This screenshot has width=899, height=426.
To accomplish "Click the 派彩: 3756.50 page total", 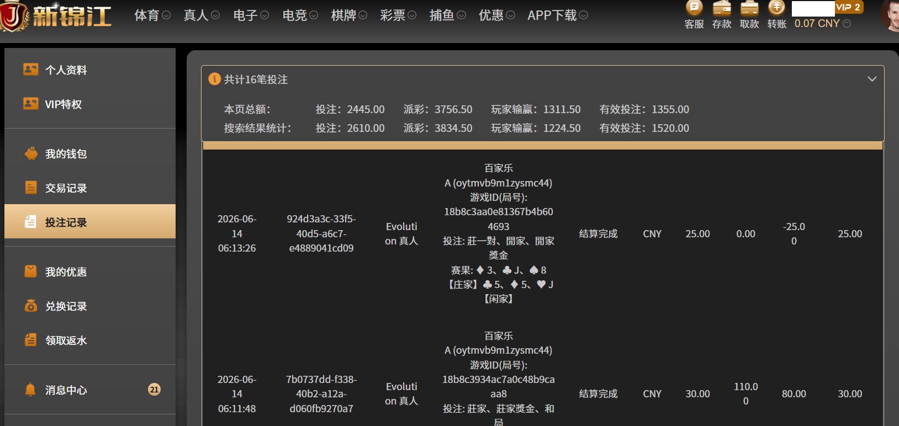I will coord(438,109).
